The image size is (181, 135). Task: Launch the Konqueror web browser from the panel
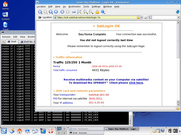[27, 131]
